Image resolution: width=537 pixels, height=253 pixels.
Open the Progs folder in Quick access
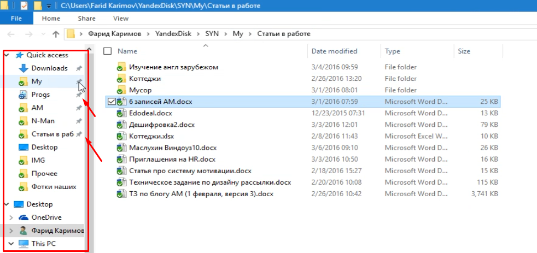(40, 95)
